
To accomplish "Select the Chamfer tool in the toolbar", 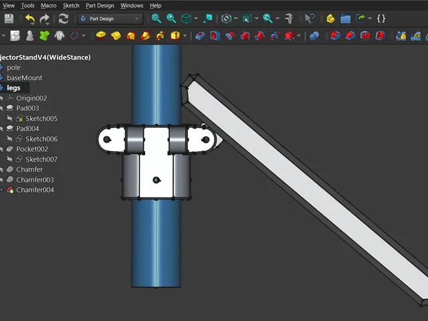I will (x=350, y=35).
